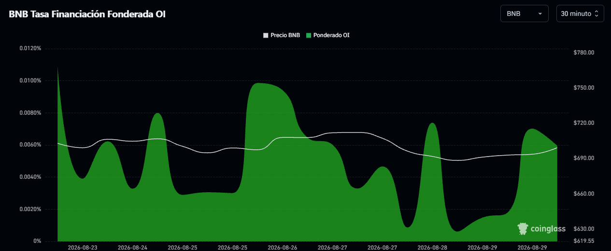Click the 2026-08-28 date axis label
Viewport: 611px width, 251px height.
click(432, 248)
